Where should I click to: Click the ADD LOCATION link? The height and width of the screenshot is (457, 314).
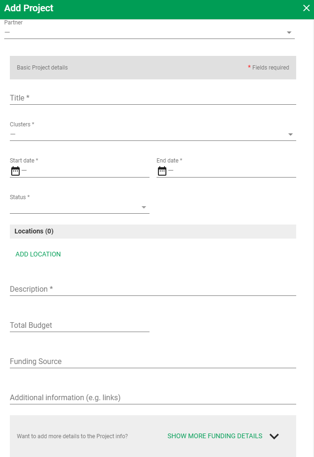click(38, 254)
